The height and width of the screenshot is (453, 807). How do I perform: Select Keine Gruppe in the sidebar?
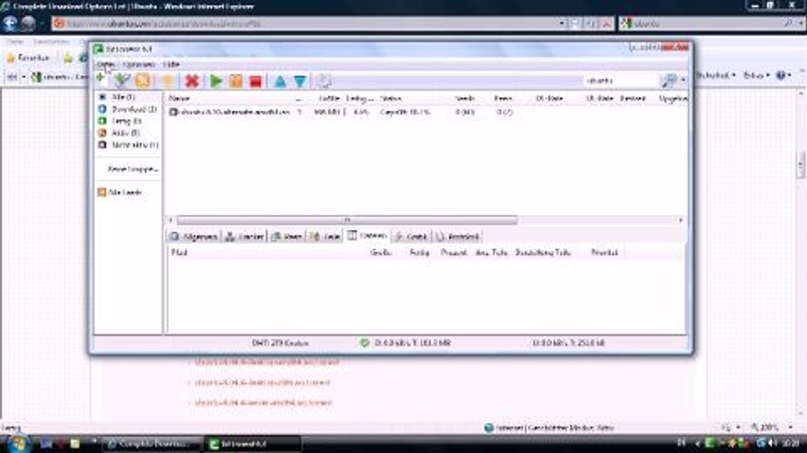(x=132, y=169)
